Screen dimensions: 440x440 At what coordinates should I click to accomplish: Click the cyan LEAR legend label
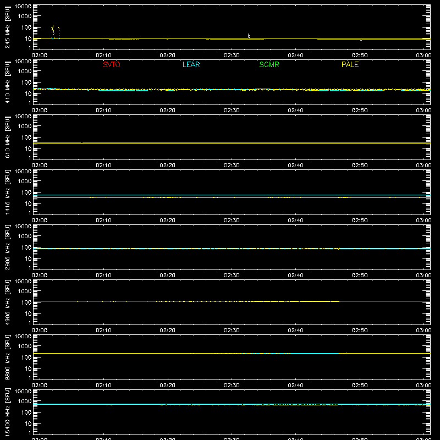(191, 64)
